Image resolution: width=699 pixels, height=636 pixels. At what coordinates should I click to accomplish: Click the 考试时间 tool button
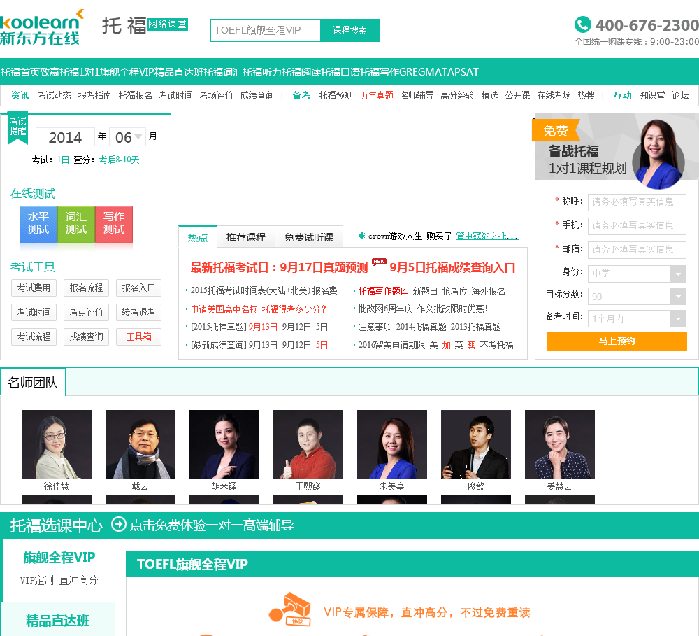pos(34,313)
